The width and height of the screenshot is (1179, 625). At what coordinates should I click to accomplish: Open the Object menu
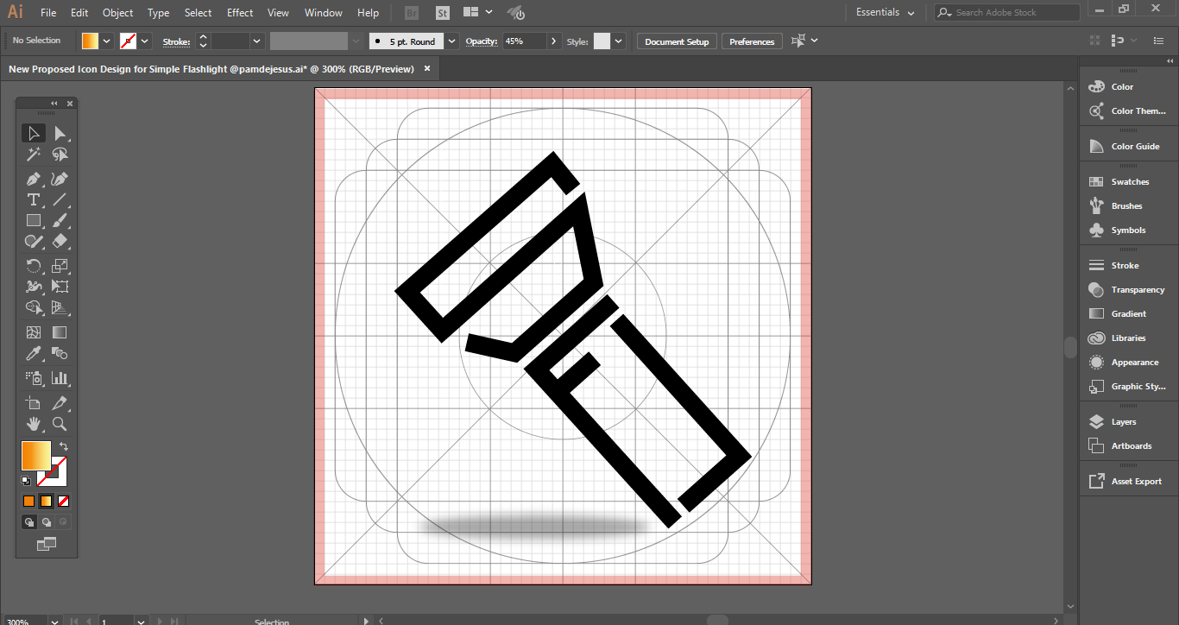point(117,13)
